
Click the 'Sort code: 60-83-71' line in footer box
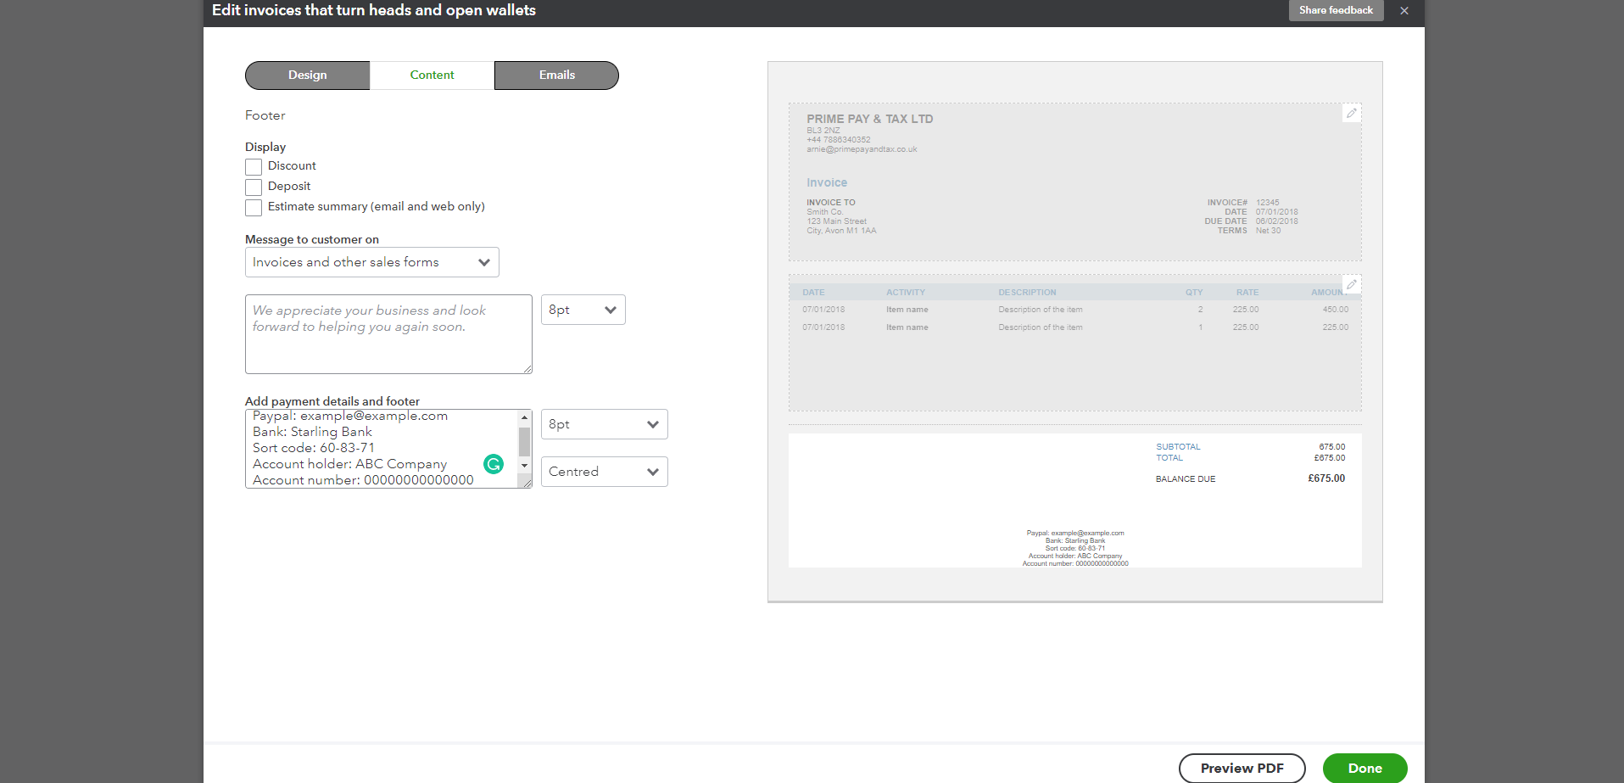pyautogui.click(x=314, y=448)
